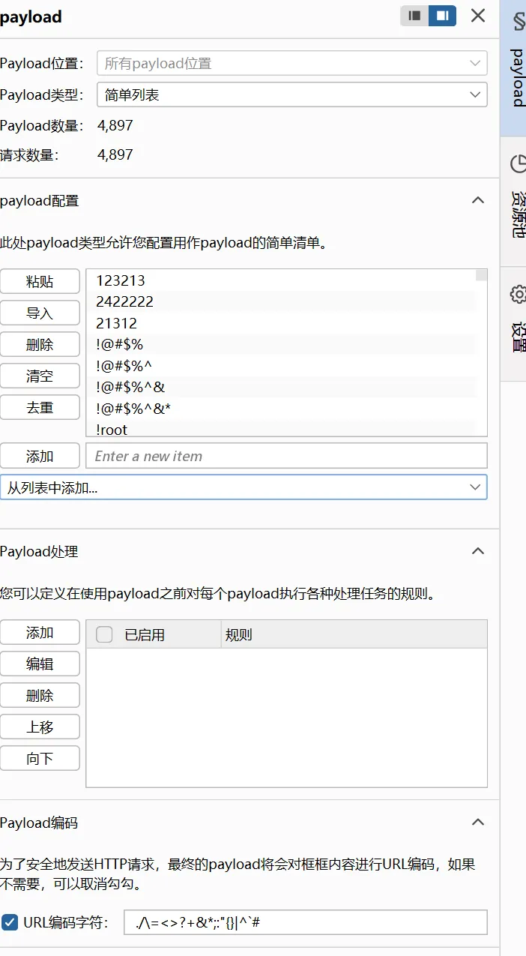Open the Payload位置 dropdown
Image resolution: width=526 pixels, height=956 pixels.
292,63
